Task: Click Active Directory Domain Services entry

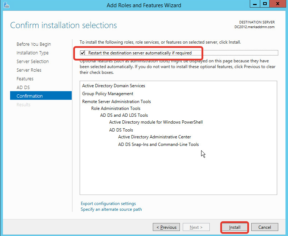Action: [x=114, y=86]
